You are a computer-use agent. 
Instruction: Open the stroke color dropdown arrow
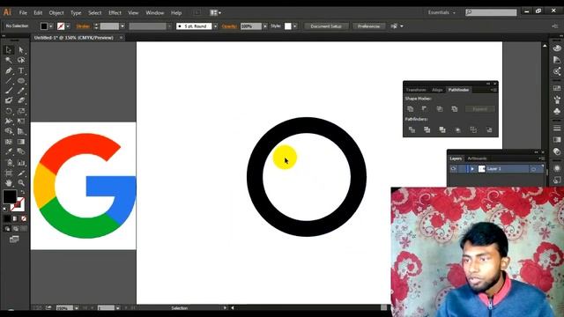pos(68,26)
